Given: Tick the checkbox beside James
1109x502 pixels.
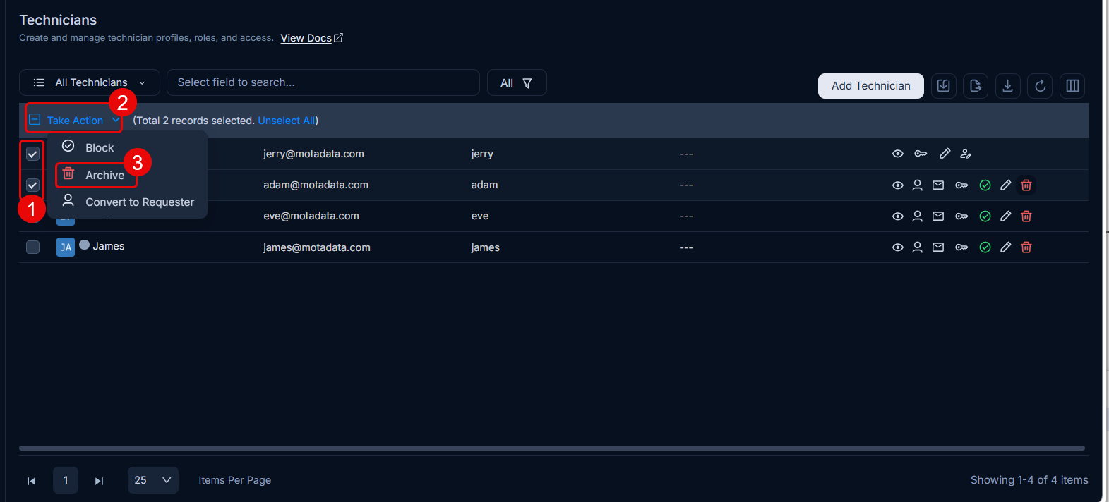Looking at the screenshot, I should pyautogui.click(x=32, y=247).
